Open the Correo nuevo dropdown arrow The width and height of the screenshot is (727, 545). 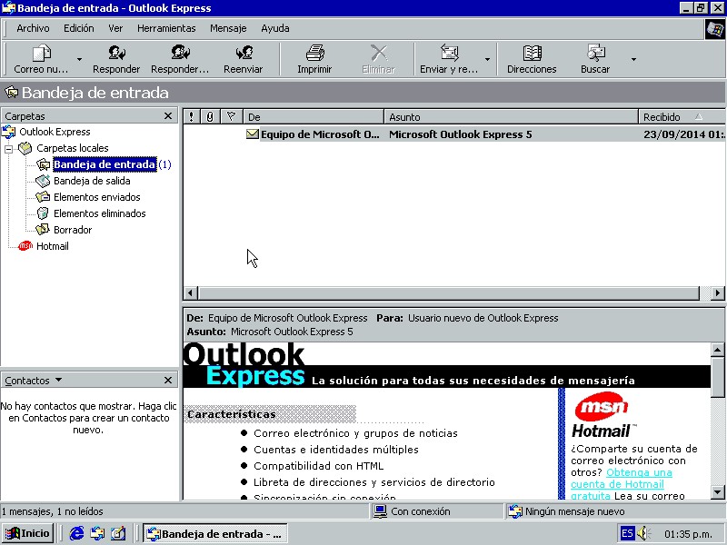79,59
